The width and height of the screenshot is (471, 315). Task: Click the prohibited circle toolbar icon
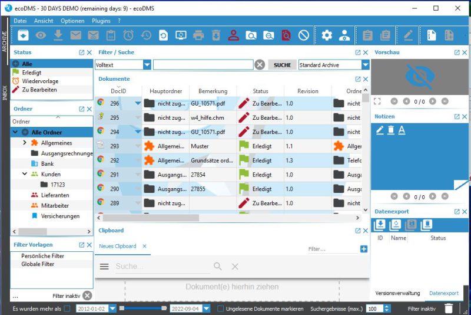[x=304, y=35]
